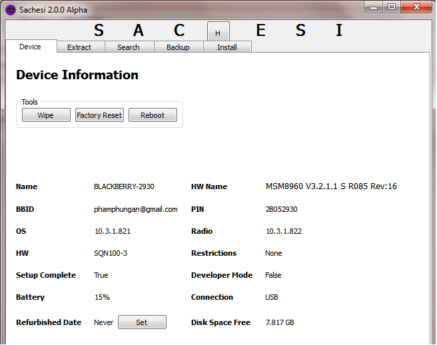This screenshot has width=437, height=345.
Task: Click the Battery value 15%
Action: point(102,297)
